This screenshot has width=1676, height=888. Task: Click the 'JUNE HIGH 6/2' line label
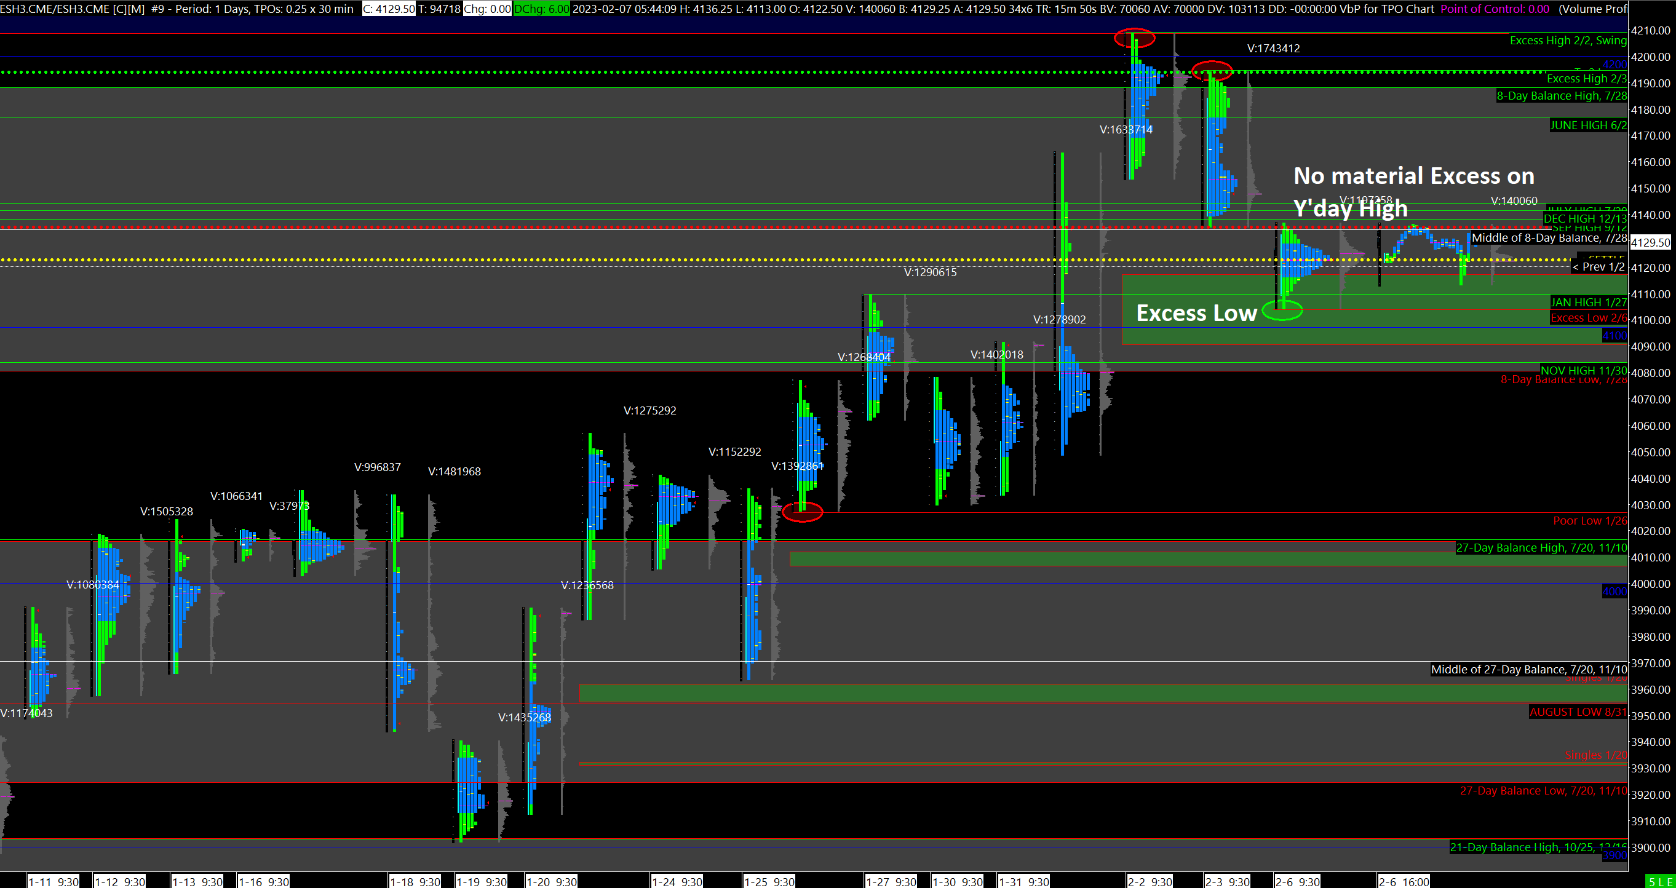(1587, 125)
